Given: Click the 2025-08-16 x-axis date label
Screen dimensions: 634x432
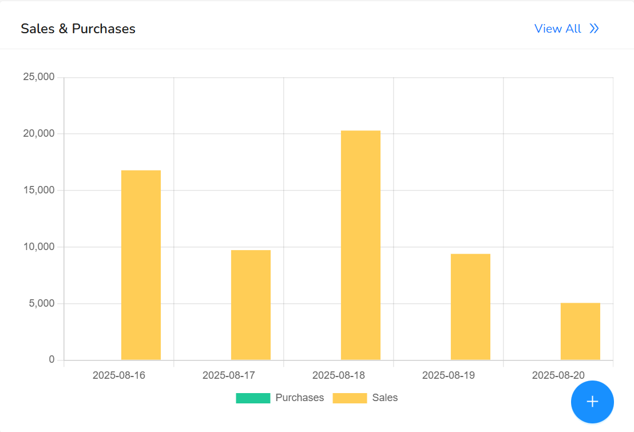Looking at the screenshot, I should click(x=119, y=376).
